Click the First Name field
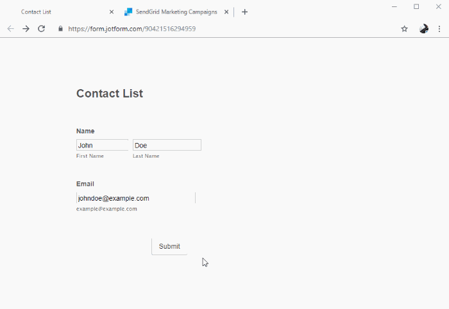 (x=102, y=146)
